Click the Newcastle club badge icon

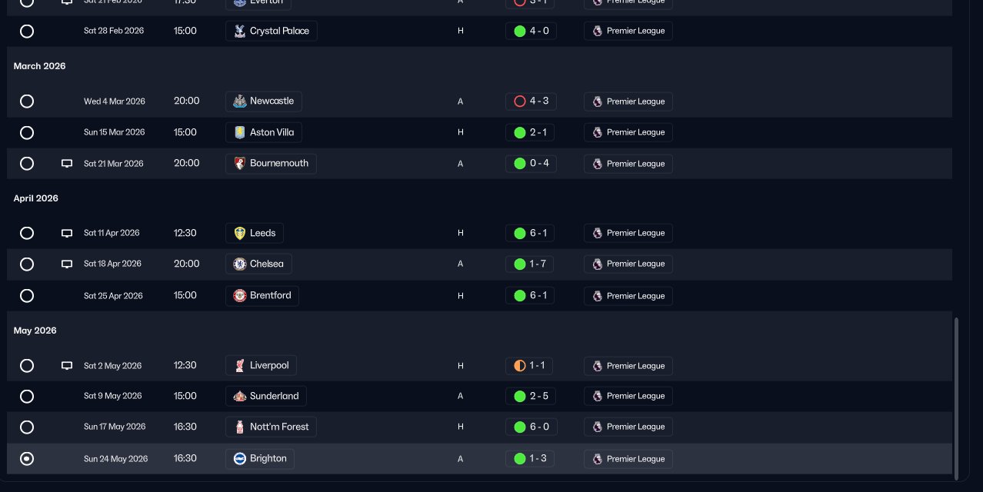[x=239, y=101]
